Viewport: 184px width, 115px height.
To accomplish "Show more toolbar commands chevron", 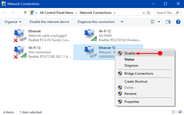I will tap(122, 22).
